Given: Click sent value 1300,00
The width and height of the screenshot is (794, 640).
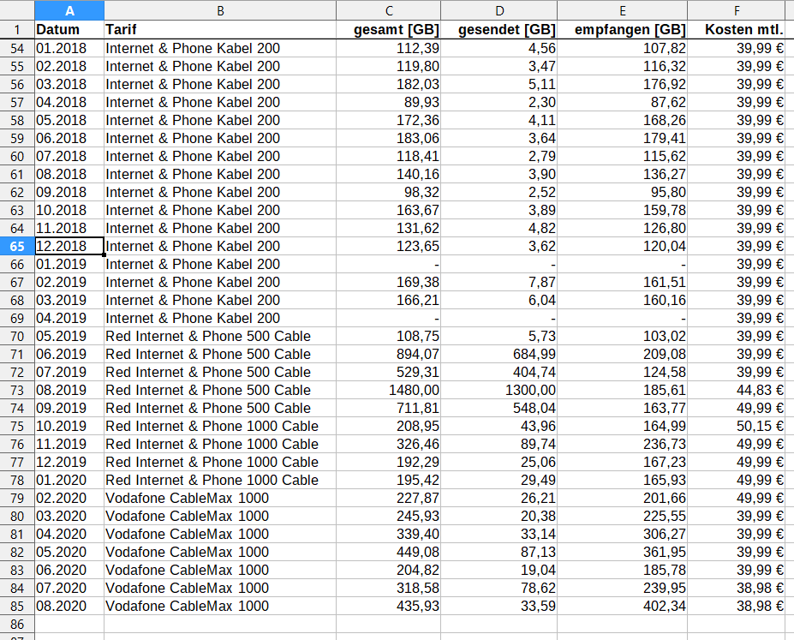Looking at the screenshot, I should coord(498,390).
